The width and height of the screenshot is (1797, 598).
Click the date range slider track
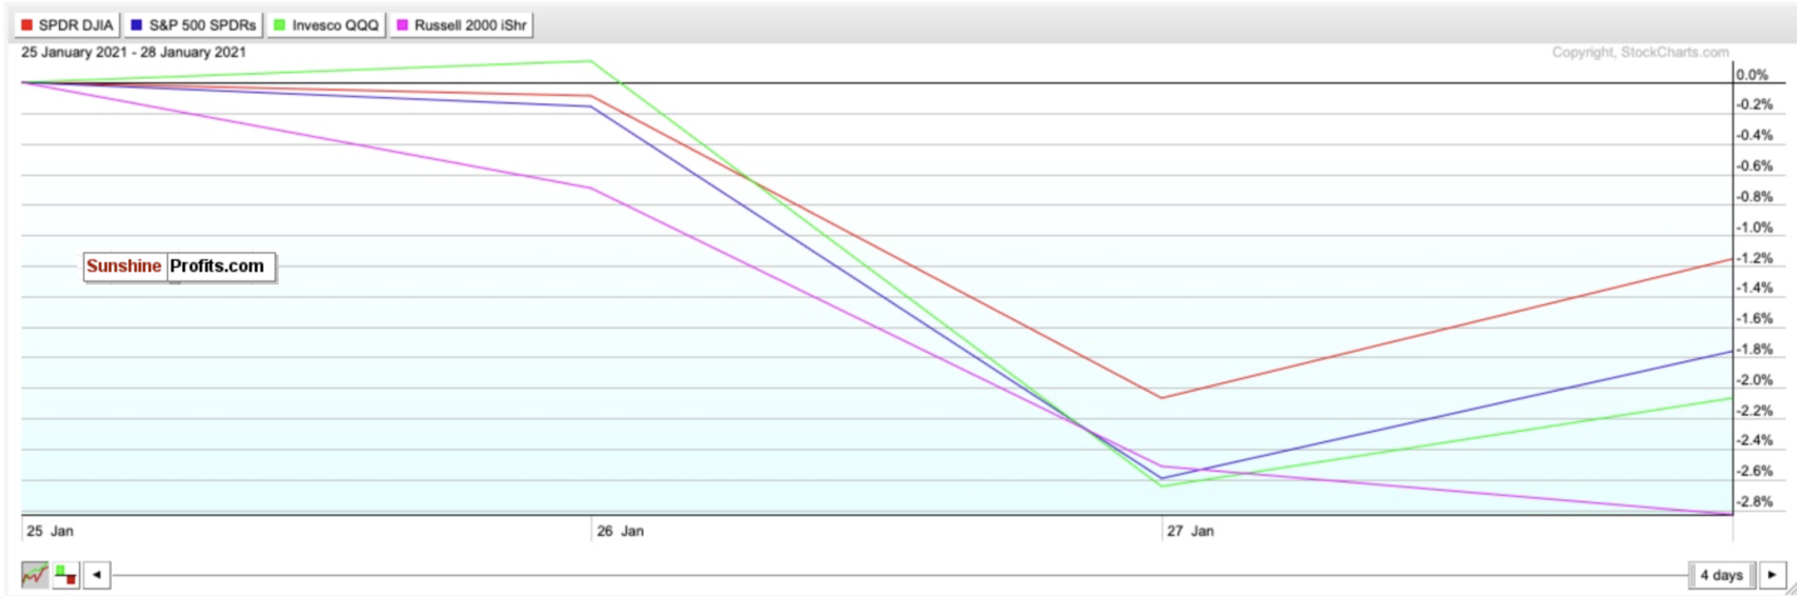(x=899, y=575)
